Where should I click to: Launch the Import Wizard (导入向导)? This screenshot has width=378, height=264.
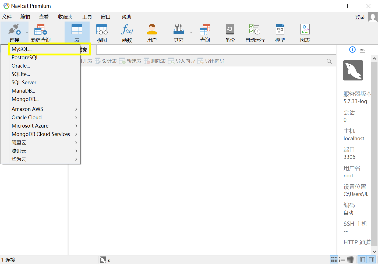(x=182, y=61)
